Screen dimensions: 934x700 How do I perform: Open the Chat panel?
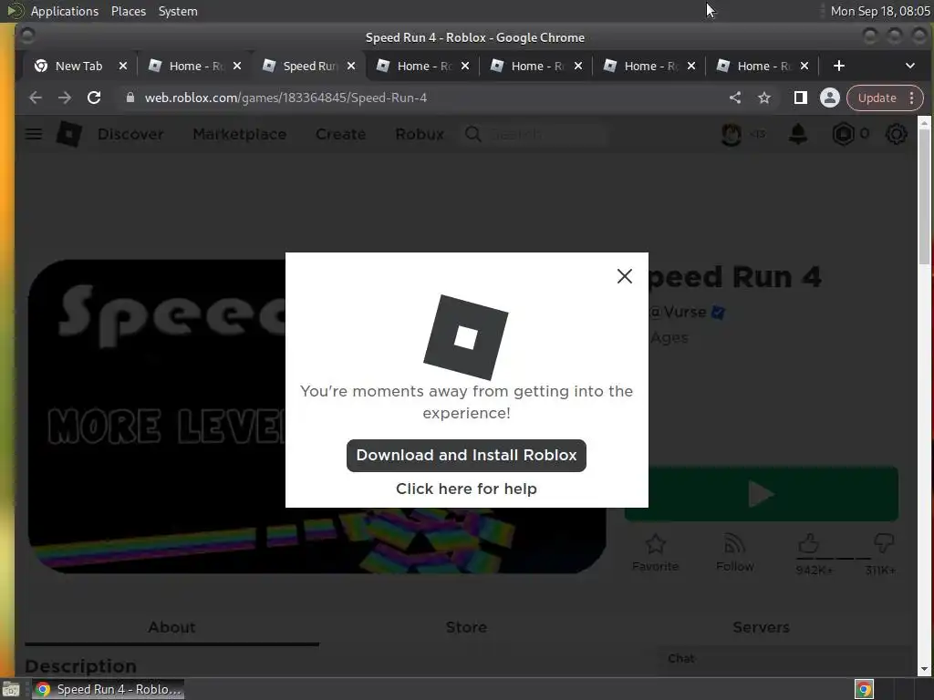click(784, 659)
